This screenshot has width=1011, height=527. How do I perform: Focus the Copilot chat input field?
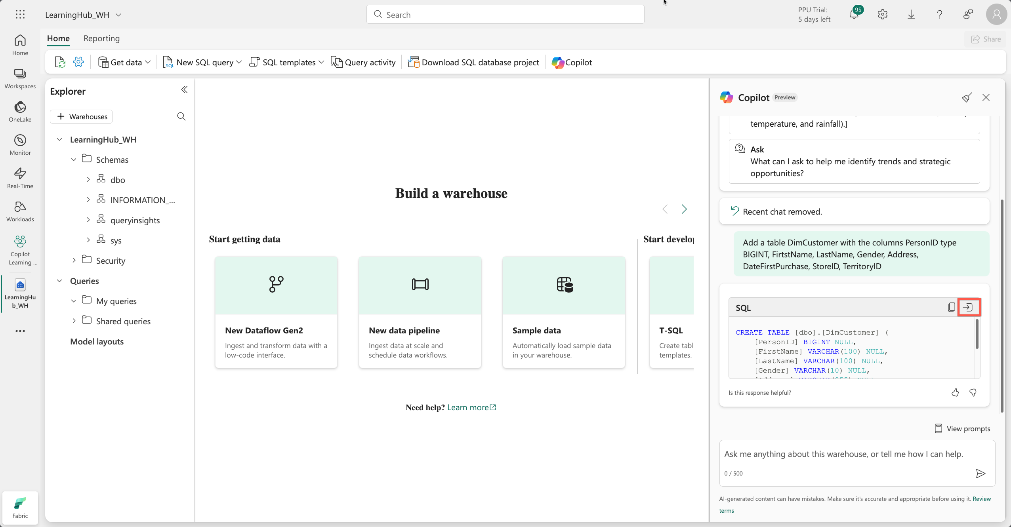[857, 463]
